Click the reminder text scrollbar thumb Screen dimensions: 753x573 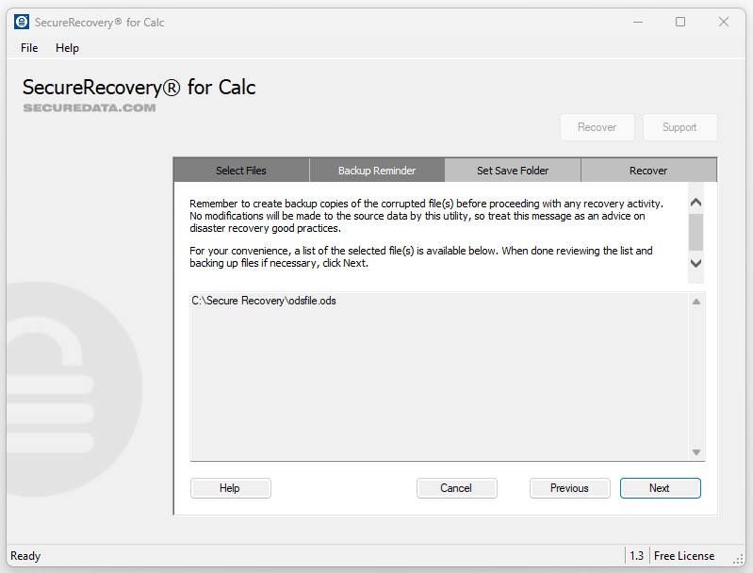click(x=696, y=230)
